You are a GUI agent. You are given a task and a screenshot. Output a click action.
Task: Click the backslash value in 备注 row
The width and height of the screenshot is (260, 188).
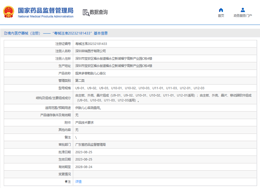click(x=76, y=138)
